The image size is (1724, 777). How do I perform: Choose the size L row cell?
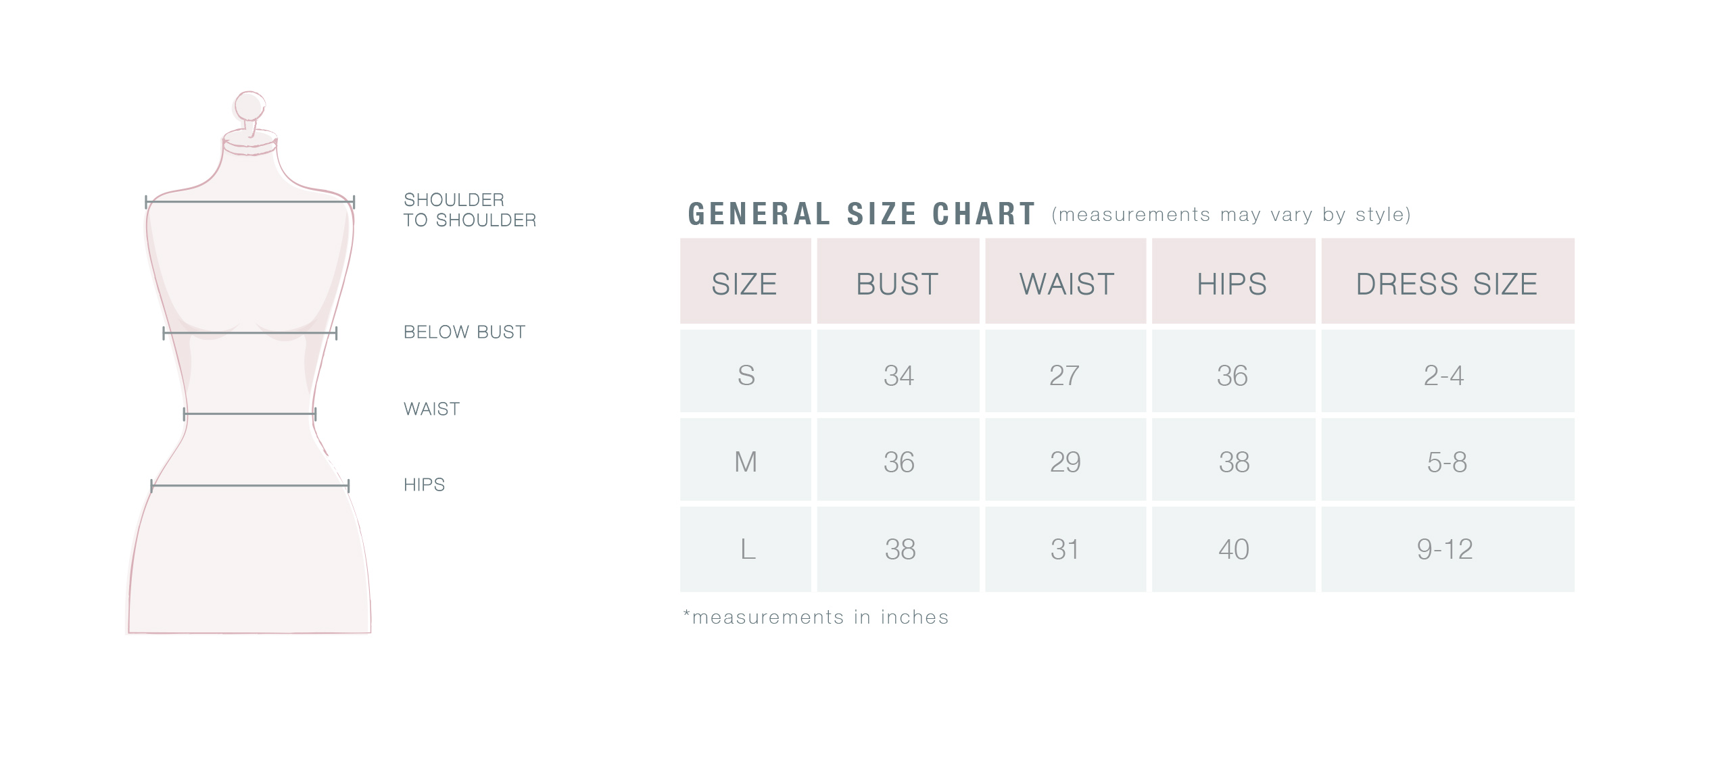click(x=746, y=549)
